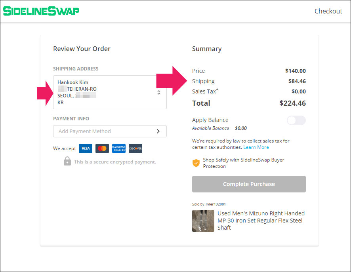Click the Add Payment Method field

tap(110, 131)
